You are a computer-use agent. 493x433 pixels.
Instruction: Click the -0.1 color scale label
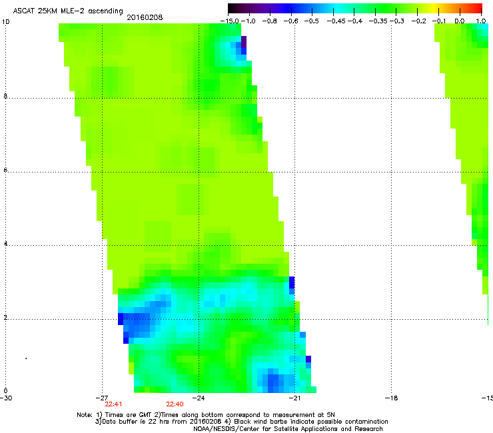439,21
